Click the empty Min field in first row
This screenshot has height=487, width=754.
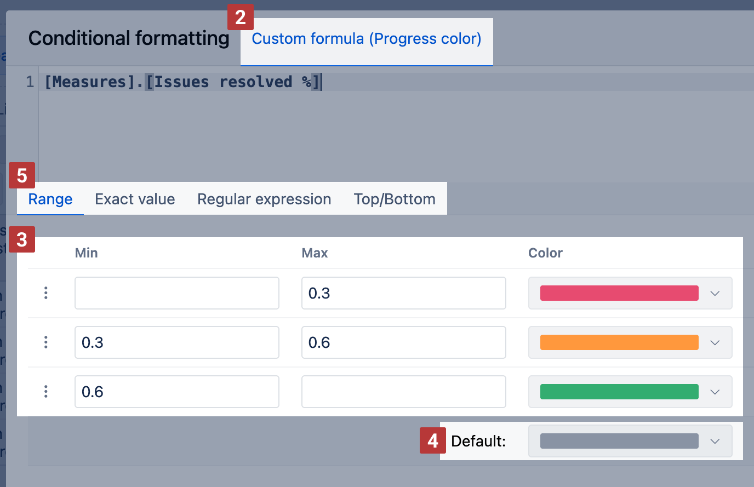tap(176, 293)
